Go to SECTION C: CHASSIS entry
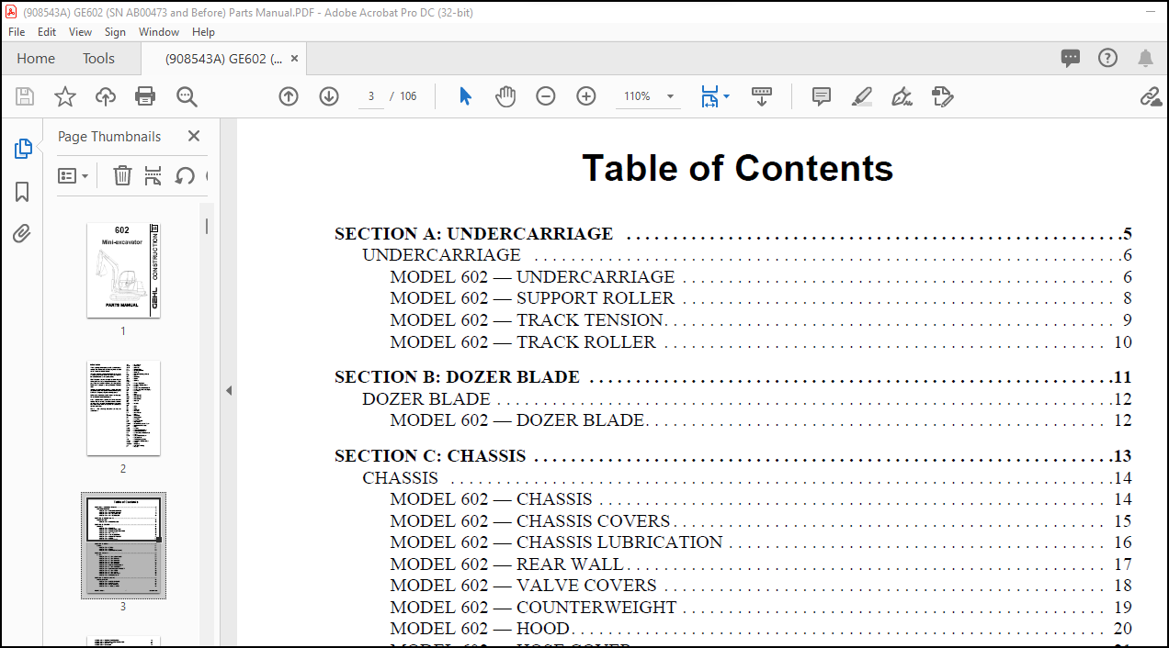This screenshot has width=1169, height=648. 733,456
